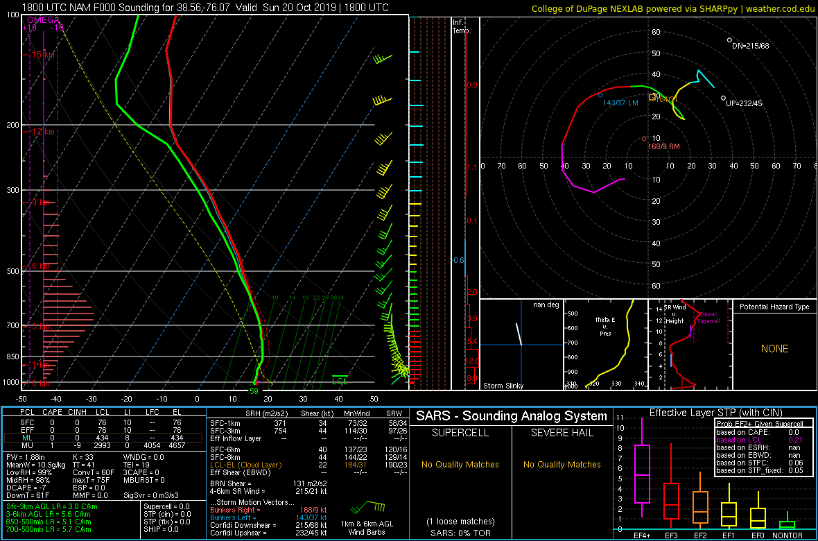Click the (1 loose matches) text
Image resolution: width=818 pixels, height=541 pixels.
click(460, 521)
